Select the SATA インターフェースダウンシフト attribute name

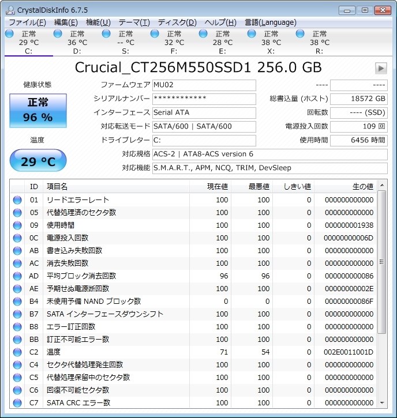105,314
